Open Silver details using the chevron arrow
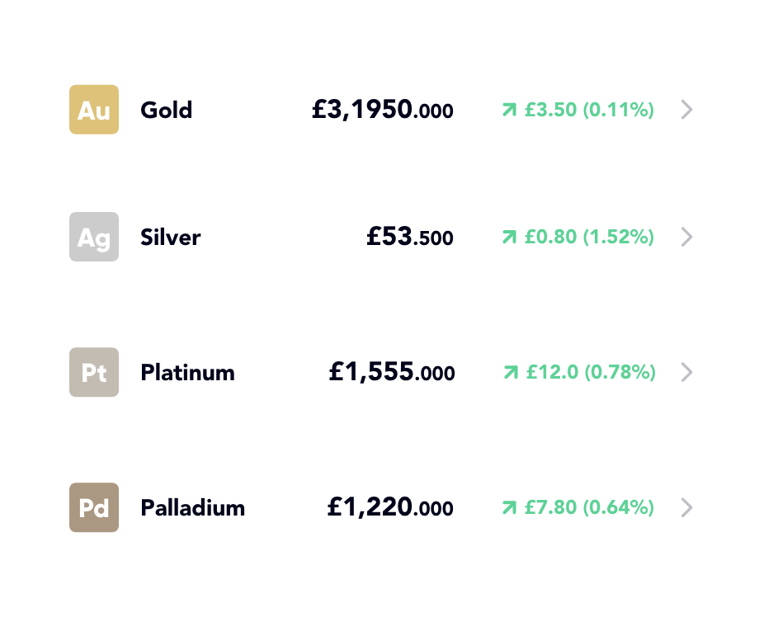Image resolution: width=759 pixels, height=617 pixels. pyautogui.click(x=686, y=237)
